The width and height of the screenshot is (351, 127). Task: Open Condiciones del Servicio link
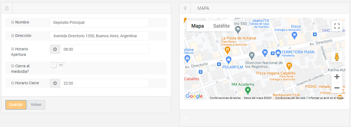point(290,98)
